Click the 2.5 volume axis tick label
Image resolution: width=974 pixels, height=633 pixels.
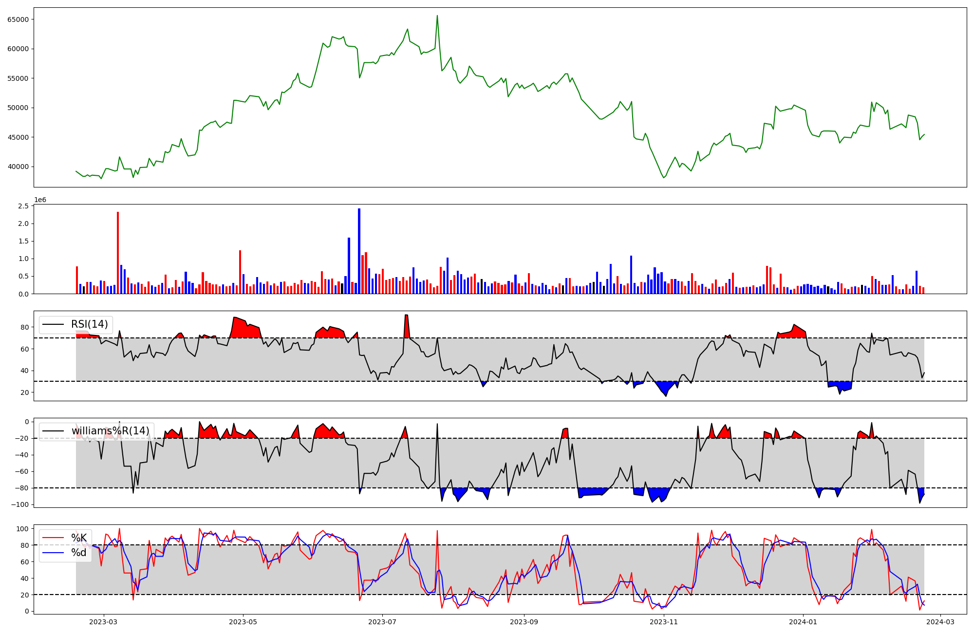point(23,206)
